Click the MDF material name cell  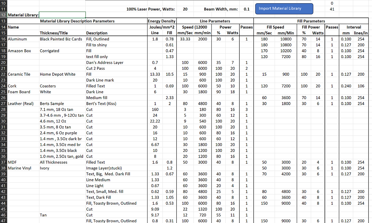(x=23, y=162)
